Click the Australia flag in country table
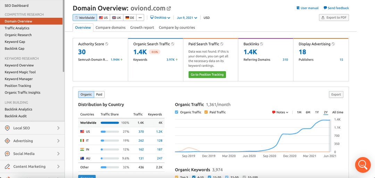This screenshot has width=375, height=178. (x=82, y=158)
